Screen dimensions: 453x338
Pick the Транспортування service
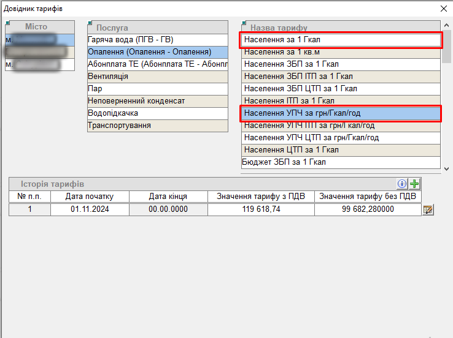coord(157,126)
